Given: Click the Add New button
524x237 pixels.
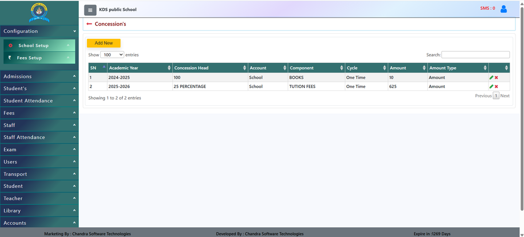Looking at the screenshot, I should [103, 43].
